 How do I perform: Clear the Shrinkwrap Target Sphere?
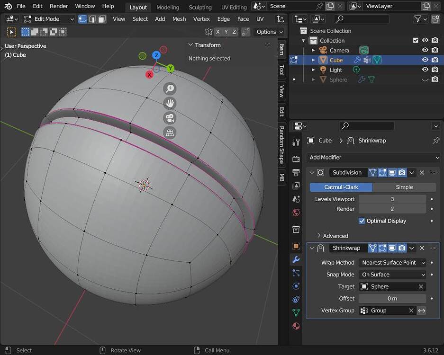(421, 286)
